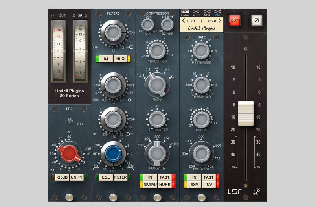Viewport: 316px width, 207px height.
Task: Toggle the compressor IN button
Action: (150, 177)
